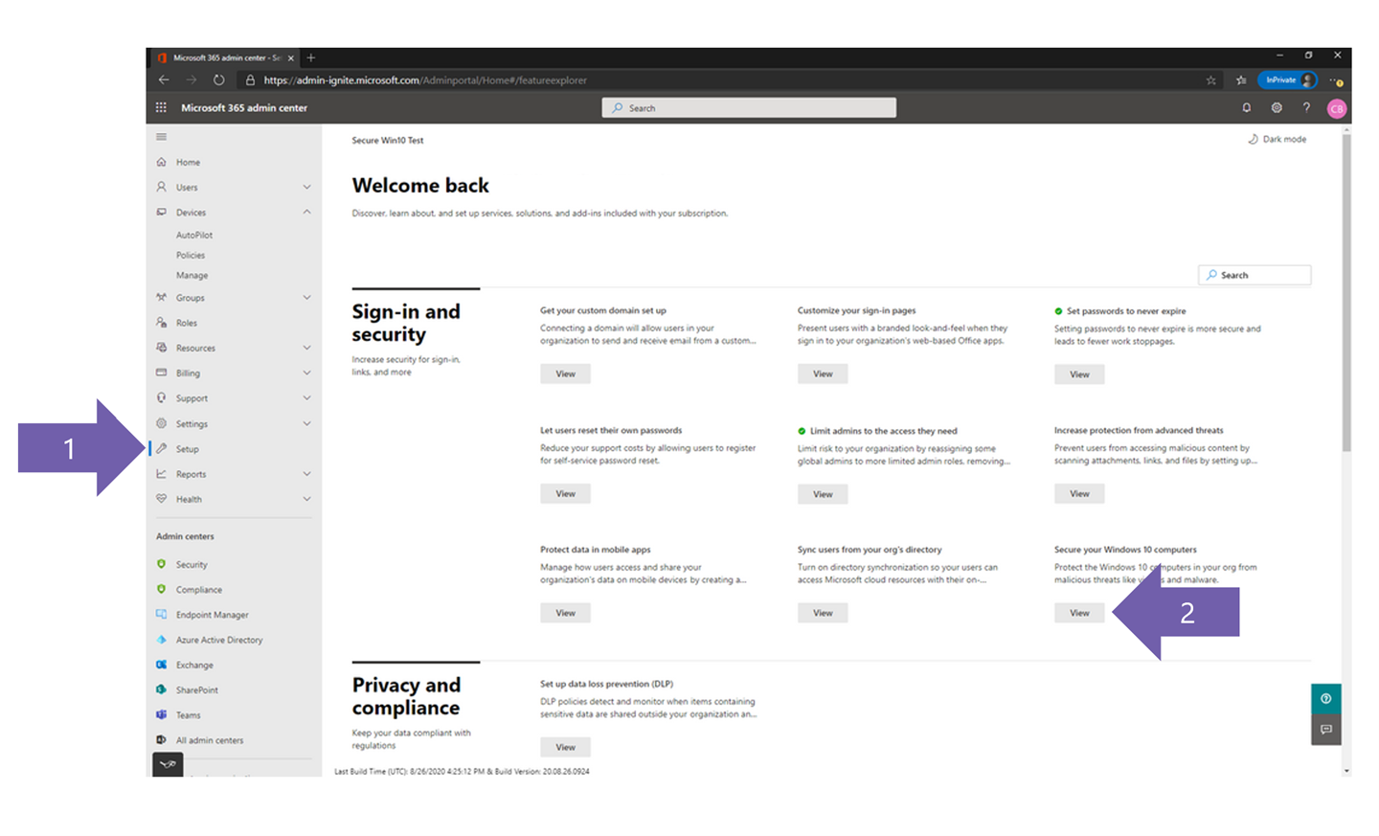This screenshot has height=836, width=1379.
Task: Click the Home icon in sidebar
Action: [161, 162]
